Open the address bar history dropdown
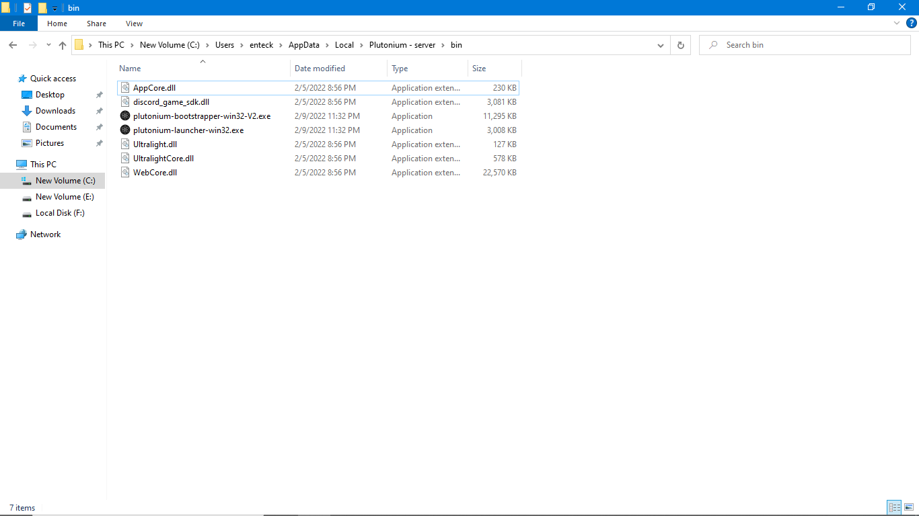 (x=661, y=45)
